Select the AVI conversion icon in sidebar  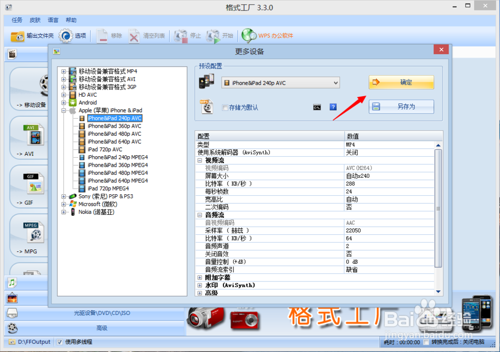click(33, 135)
